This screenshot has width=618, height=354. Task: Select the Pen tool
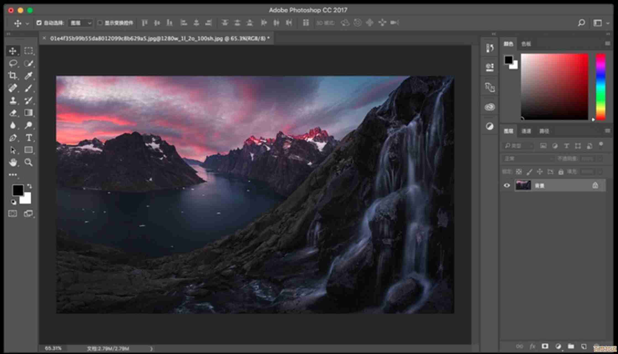pyautogui.click(x=12, y=138)
